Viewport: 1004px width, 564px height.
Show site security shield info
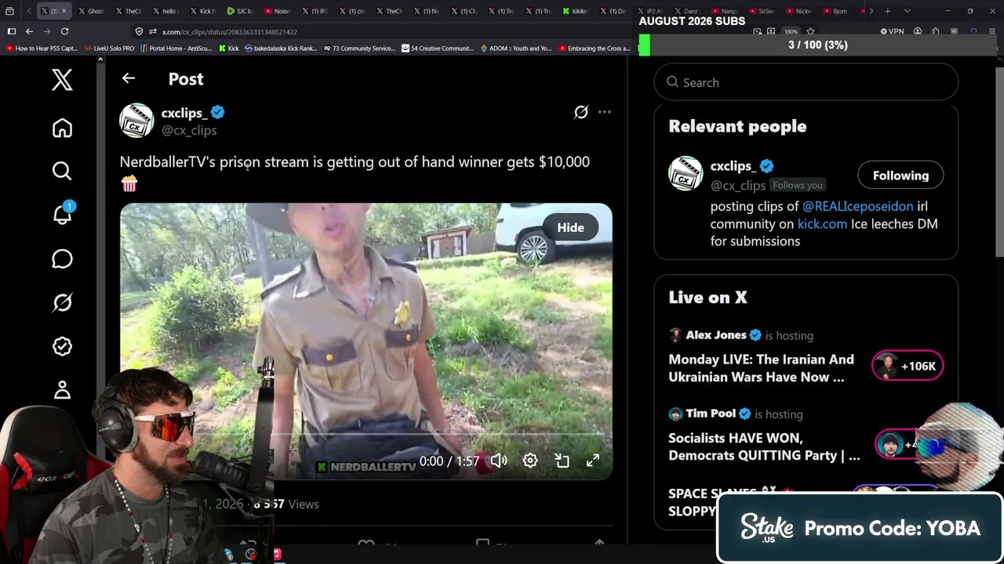tap(139, 31)
